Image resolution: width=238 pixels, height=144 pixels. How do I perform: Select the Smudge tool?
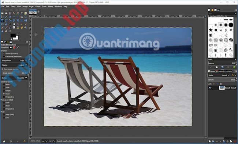(6, 31)
